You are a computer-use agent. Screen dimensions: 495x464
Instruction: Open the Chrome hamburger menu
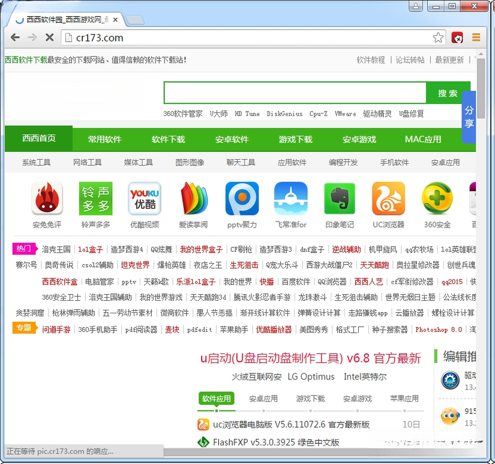[476, 38]
